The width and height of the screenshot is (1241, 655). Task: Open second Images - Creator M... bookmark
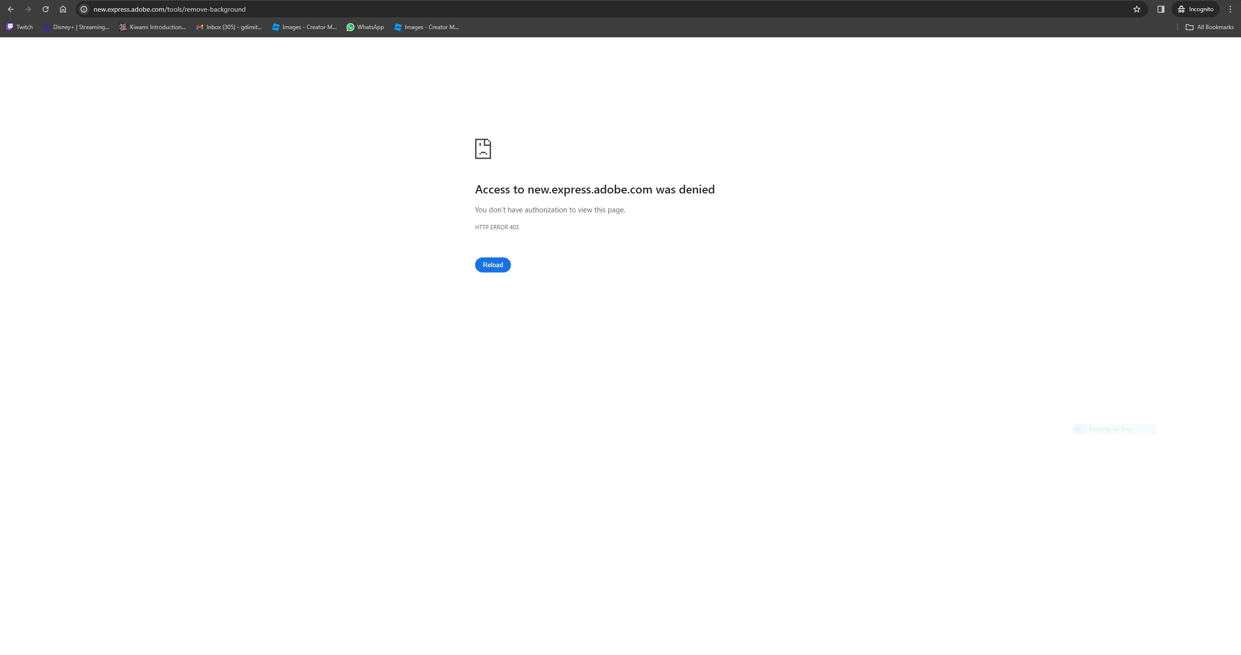[427, 27]
